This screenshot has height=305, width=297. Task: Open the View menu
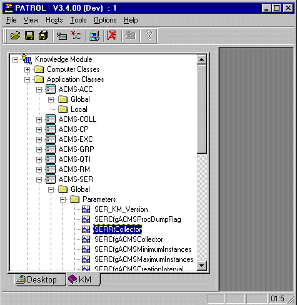tap(31, 20)
